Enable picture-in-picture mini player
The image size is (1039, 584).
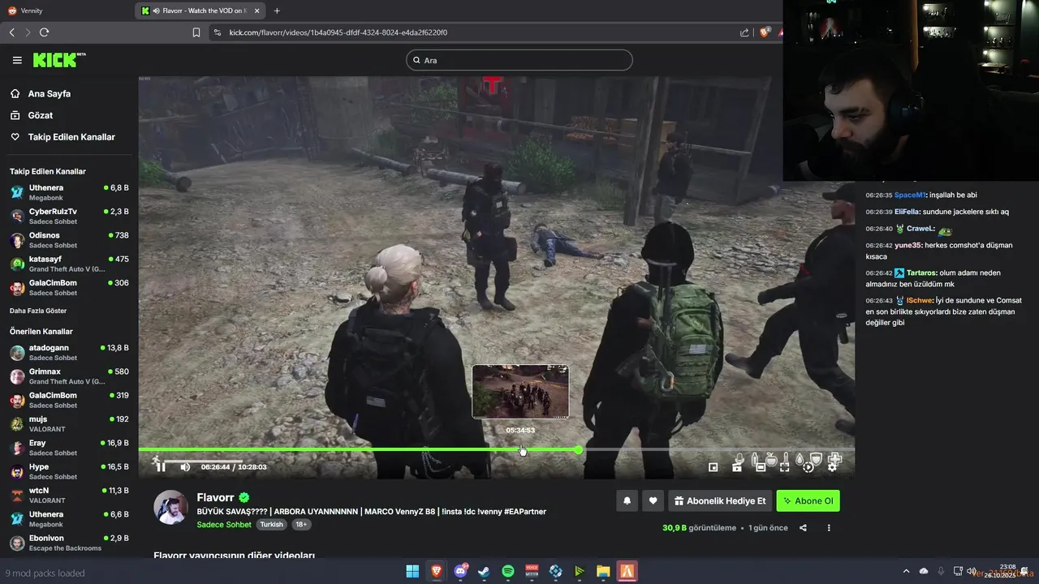point(714,467)
